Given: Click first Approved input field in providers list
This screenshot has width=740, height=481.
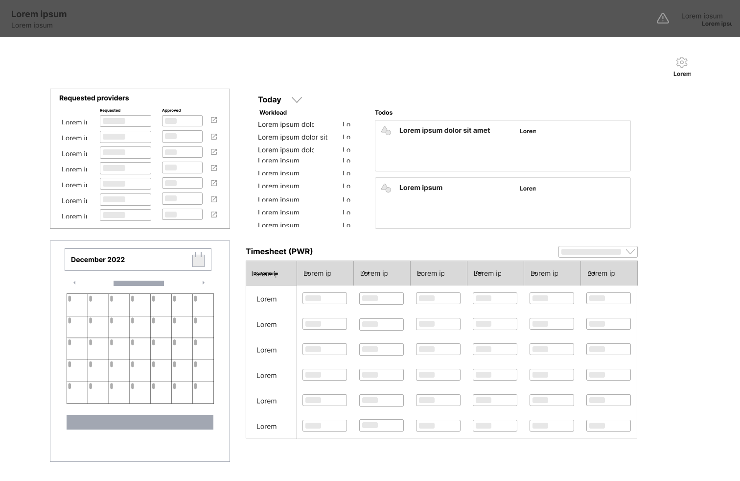Looking at the screenshot, I should pyautogui.click(x=182, y=121).
